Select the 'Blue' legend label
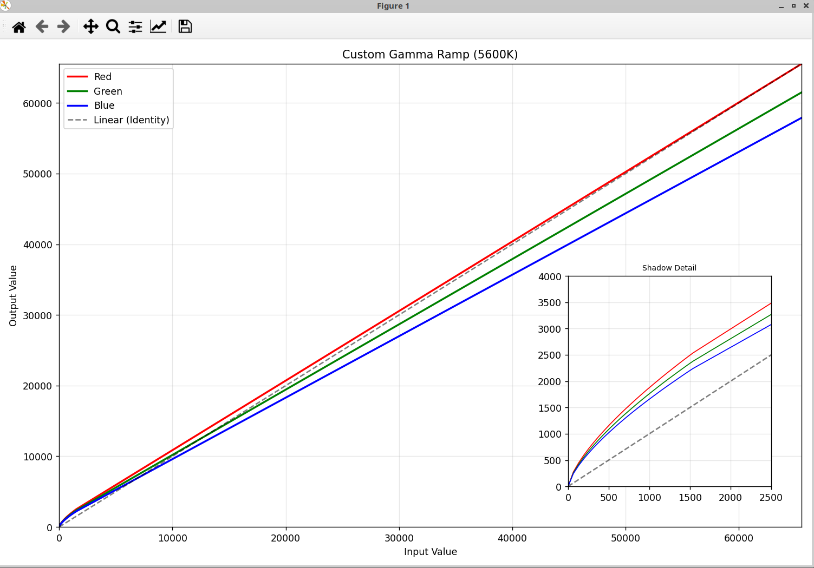Image resolution: width=814 pixels, height=568 pixels. coord(104,105)
